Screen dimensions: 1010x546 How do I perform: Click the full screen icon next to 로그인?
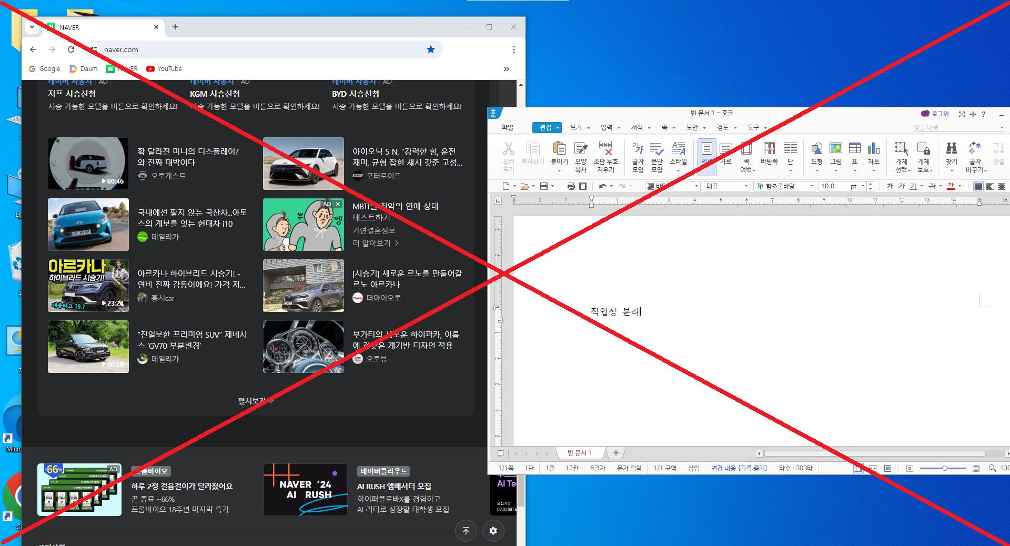click(962, 114)
